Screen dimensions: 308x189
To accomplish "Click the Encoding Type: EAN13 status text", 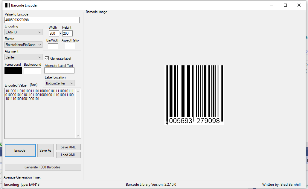I will tap(22, 185).
